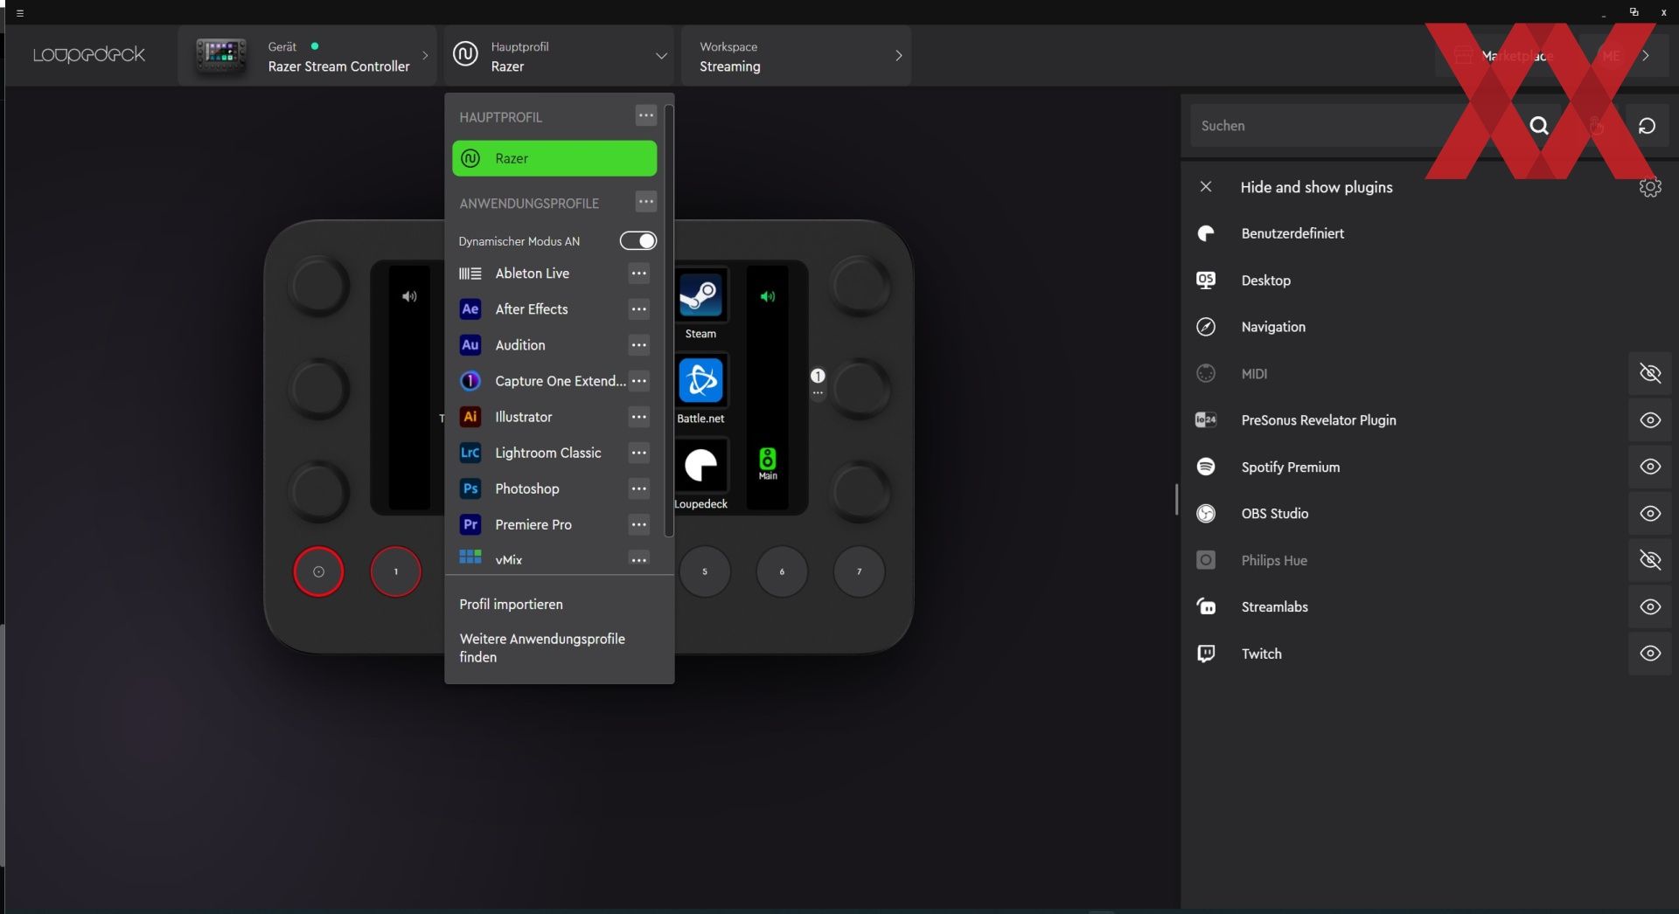
Task: Click the Main speaker icon on device
Action: 768,462
